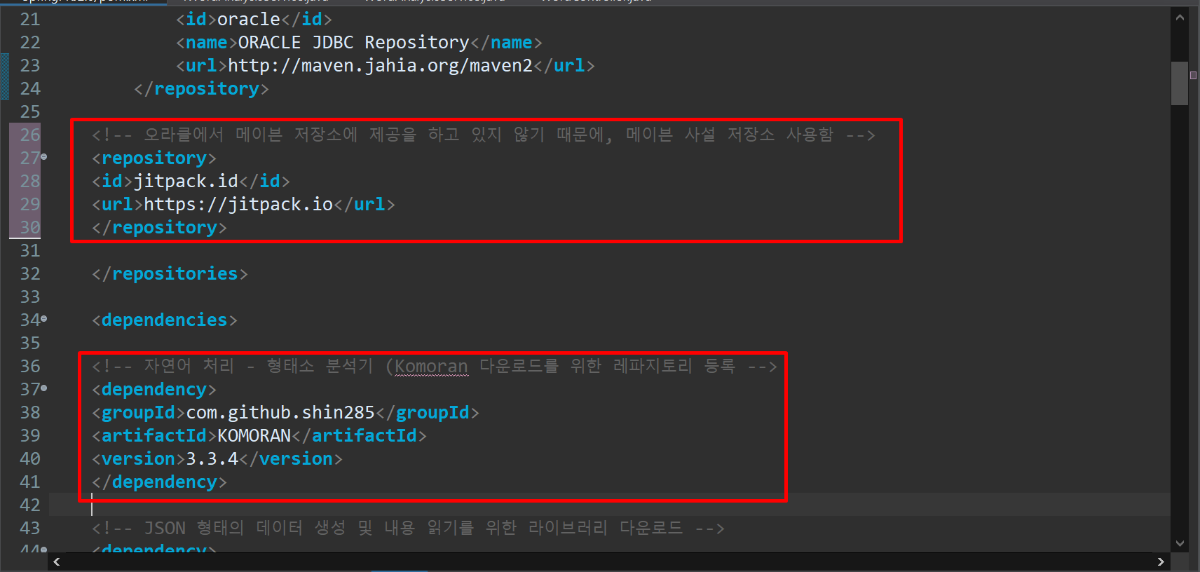Click the opening repository tag on line 27
Image resolution: width=1200 pixels, height=572 pixels.
[154, 158]
